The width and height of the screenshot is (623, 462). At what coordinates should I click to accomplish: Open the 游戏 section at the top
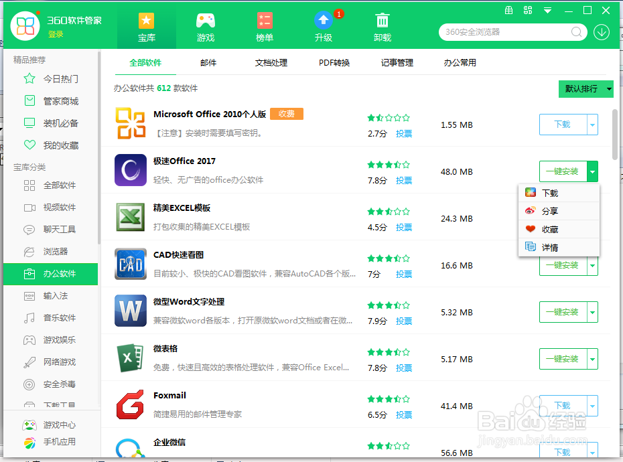coord(205,27)
